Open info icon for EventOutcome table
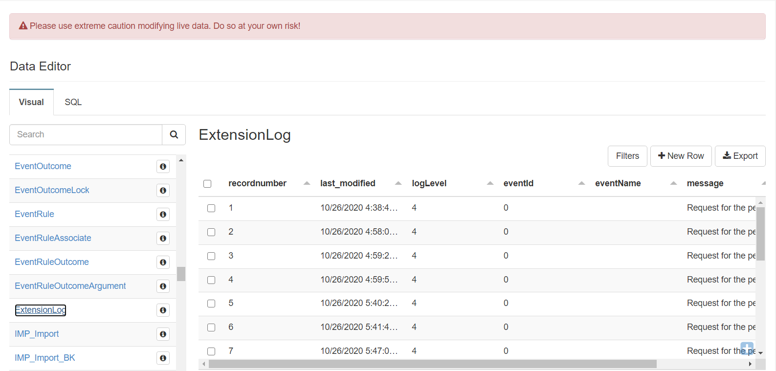 163,167
